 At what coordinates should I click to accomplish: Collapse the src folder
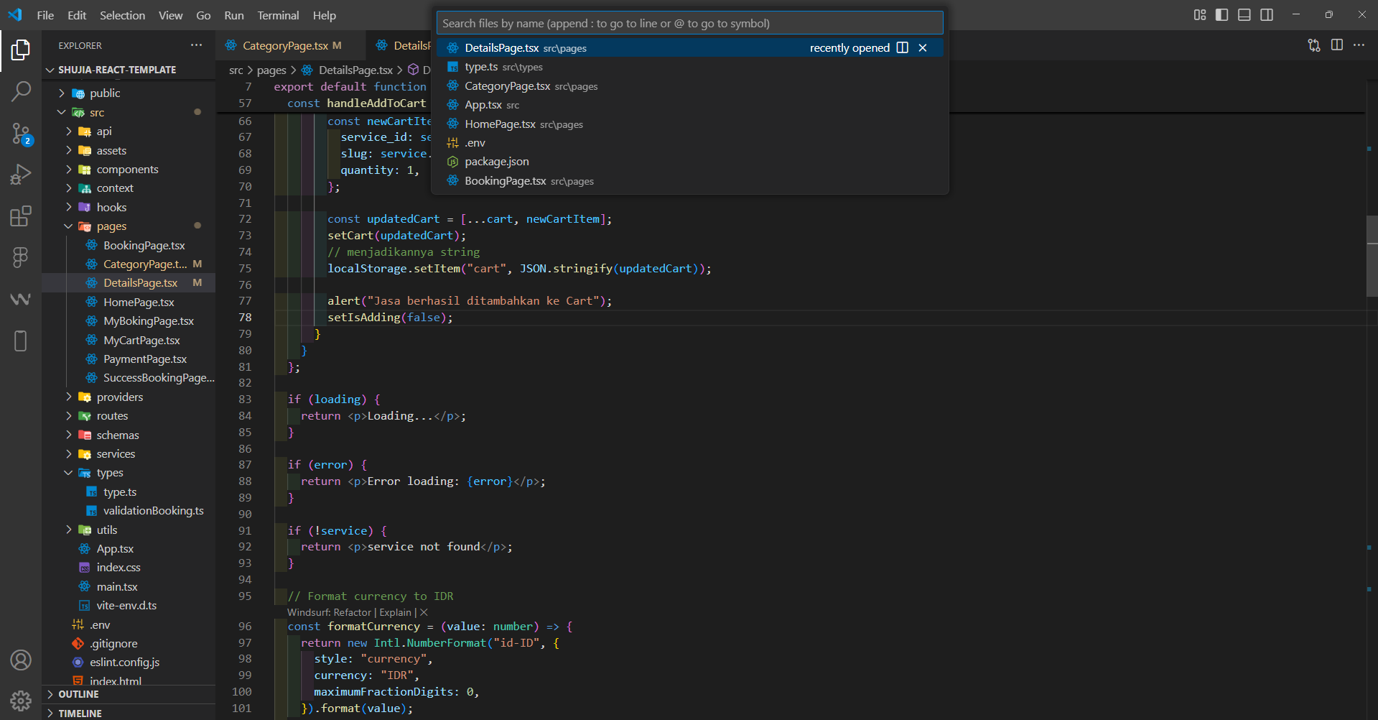tap(62, 112)
